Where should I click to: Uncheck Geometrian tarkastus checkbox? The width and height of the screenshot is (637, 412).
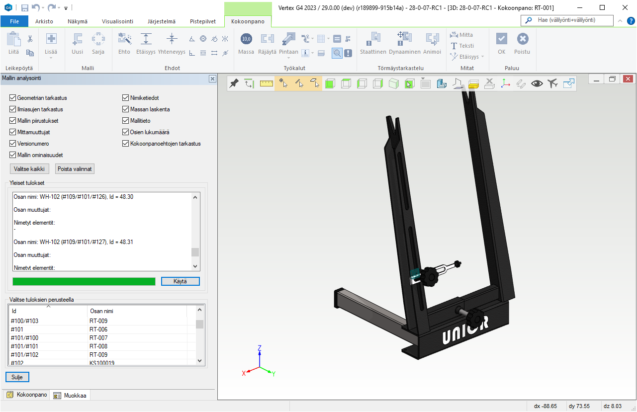point(13,98)
